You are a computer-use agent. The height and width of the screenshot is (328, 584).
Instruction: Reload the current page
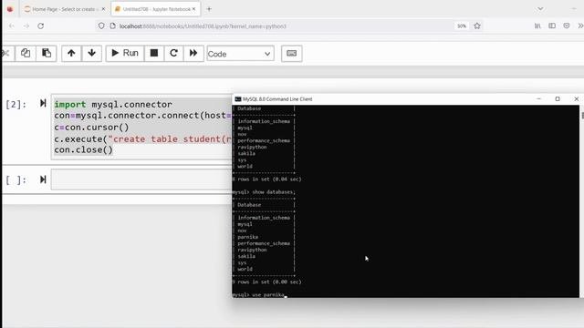click(40, 26)
